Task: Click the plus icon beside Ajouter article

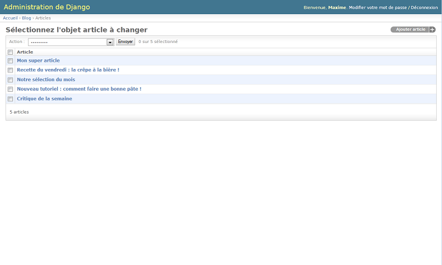Action: tap(432, 29)
